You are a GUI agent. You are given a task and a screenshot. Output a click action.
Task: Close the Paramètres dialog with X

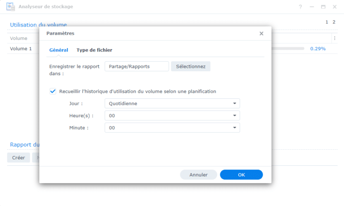(x=261, y=33)
